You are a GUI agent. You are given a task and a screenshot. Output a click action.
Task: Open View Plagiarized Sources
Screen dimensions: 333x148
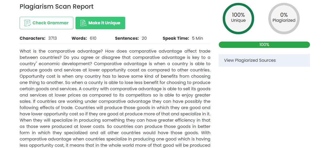click(x=250, y=60)
